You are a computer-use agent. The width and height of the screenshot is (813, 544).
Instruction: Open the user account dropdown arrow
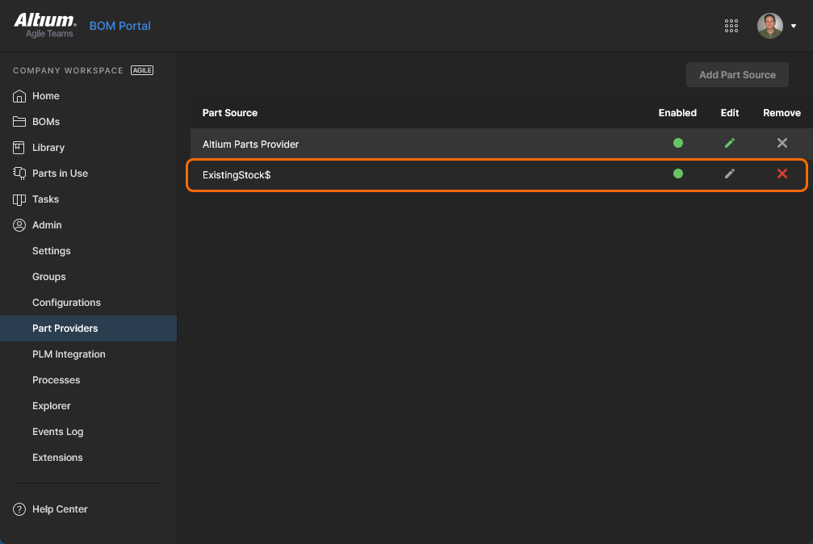[794, 26]
